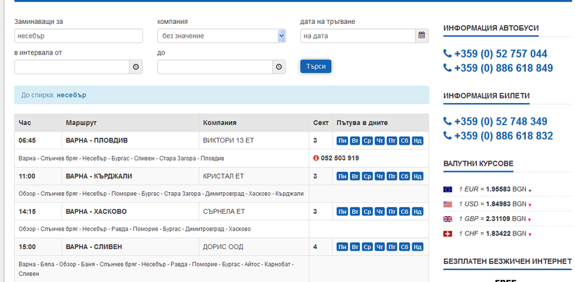
Task: Call bus information number +359 (0) 52 757 044
Action: pyautogui.click(x=500, y=54)
